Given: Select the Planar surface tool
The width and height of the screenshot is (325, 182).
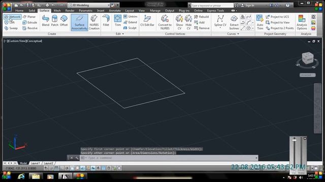Looking at the screenshot, I should click(29, 17).
